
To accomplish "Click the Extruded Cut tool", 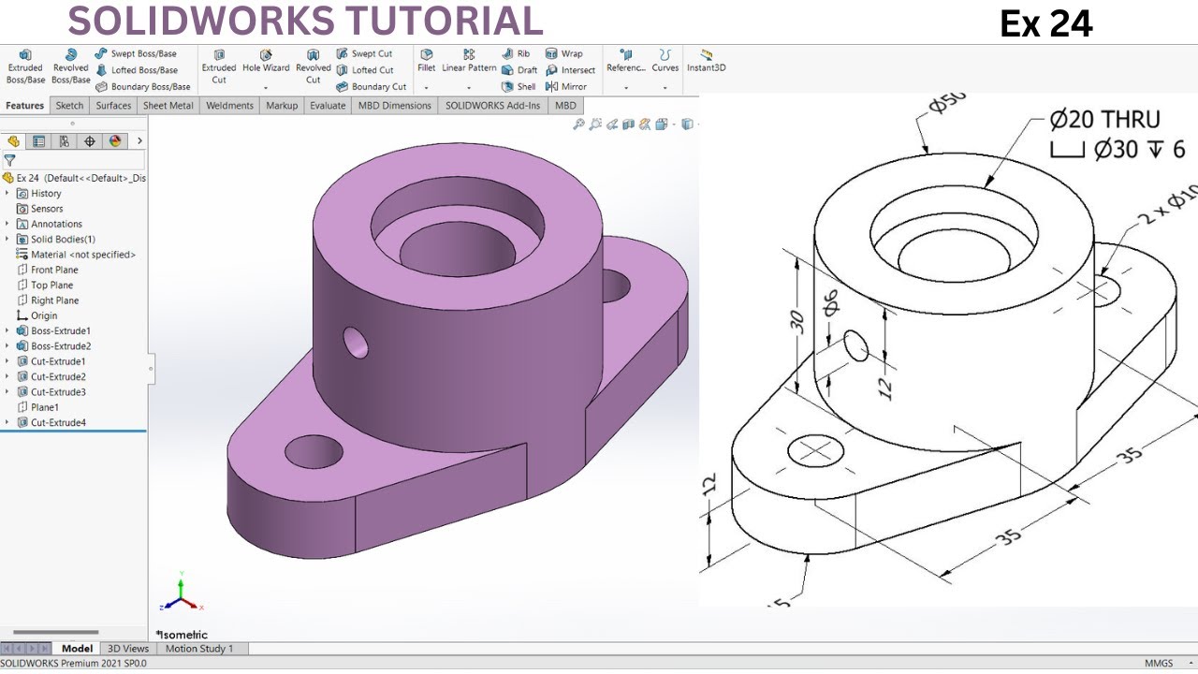I will click(x=219, y=67).
